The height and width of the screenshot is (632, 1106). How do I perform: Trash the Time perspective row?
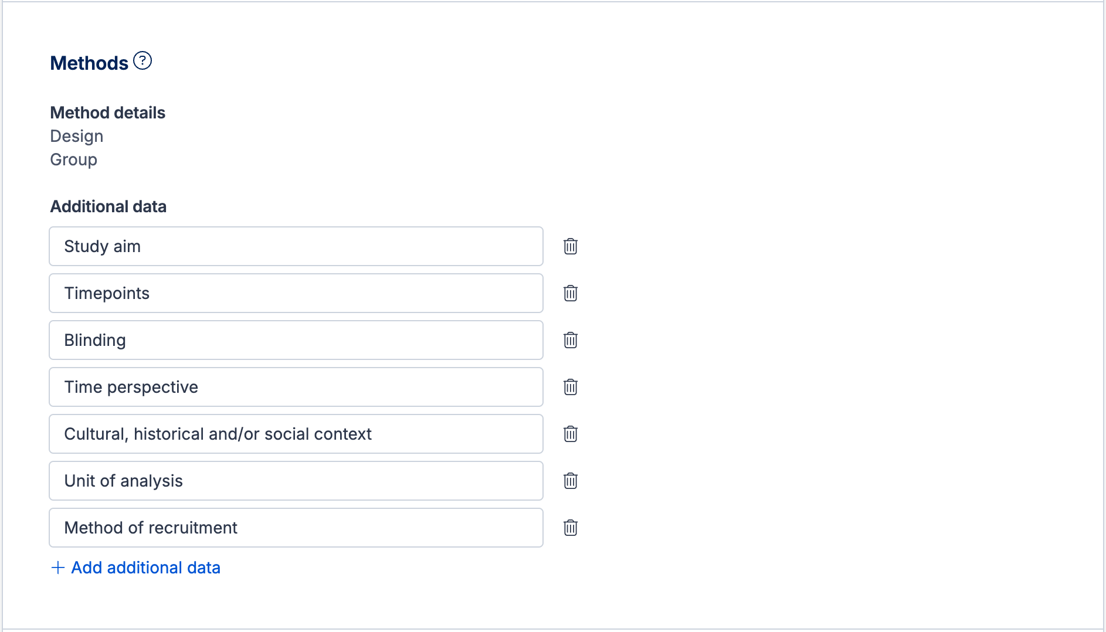point(571,387)
